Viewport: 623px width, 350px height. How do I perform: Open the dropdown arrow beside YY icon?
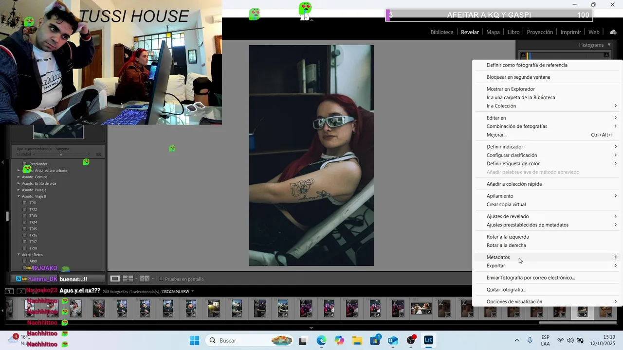click(152, 279)
